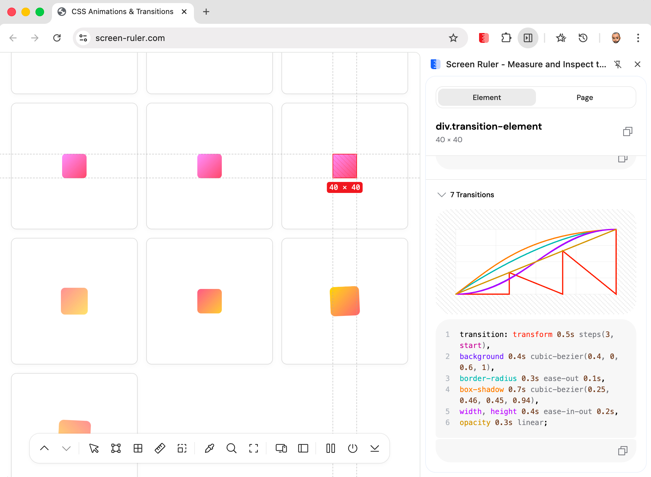Click the red 40 × 40 size label
The height and width of the screenshot is (477, 651).
click(345, 187)
